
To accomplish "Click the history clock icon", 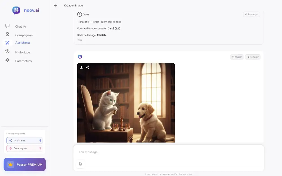I will pyautogui.click(x=7, y=51).
